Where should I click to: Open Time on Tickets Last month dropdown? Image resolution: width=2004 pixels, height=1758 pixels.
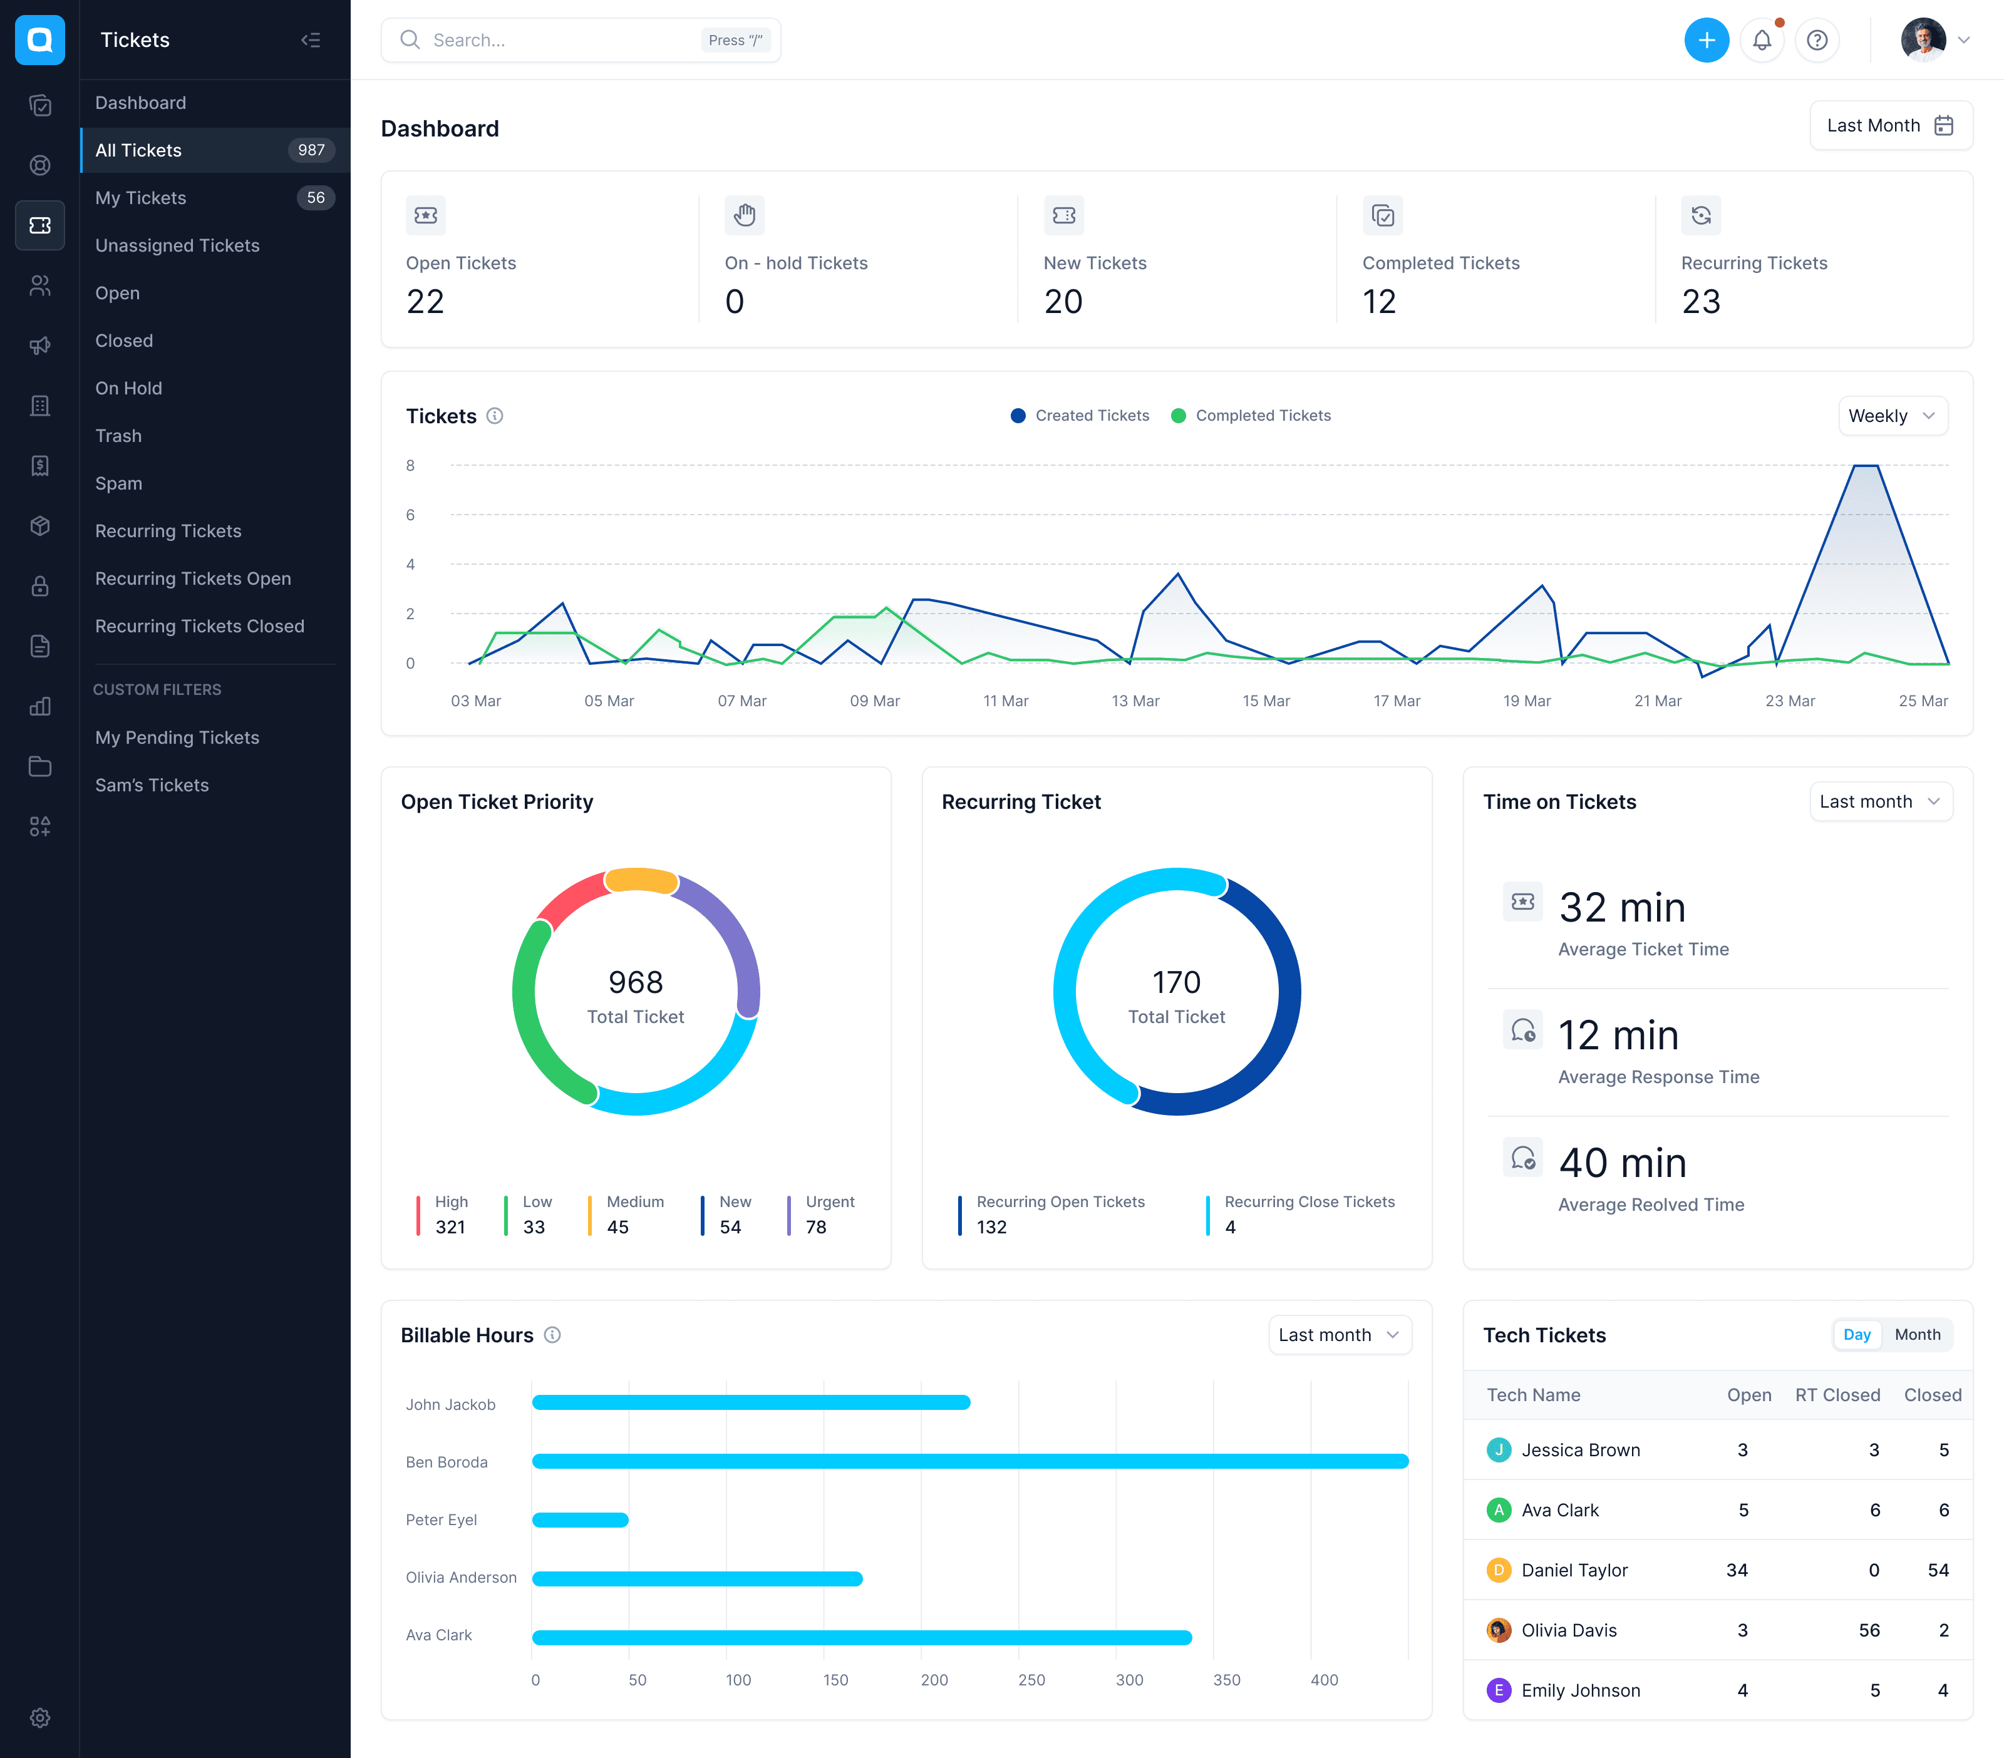click(1881, 801)
